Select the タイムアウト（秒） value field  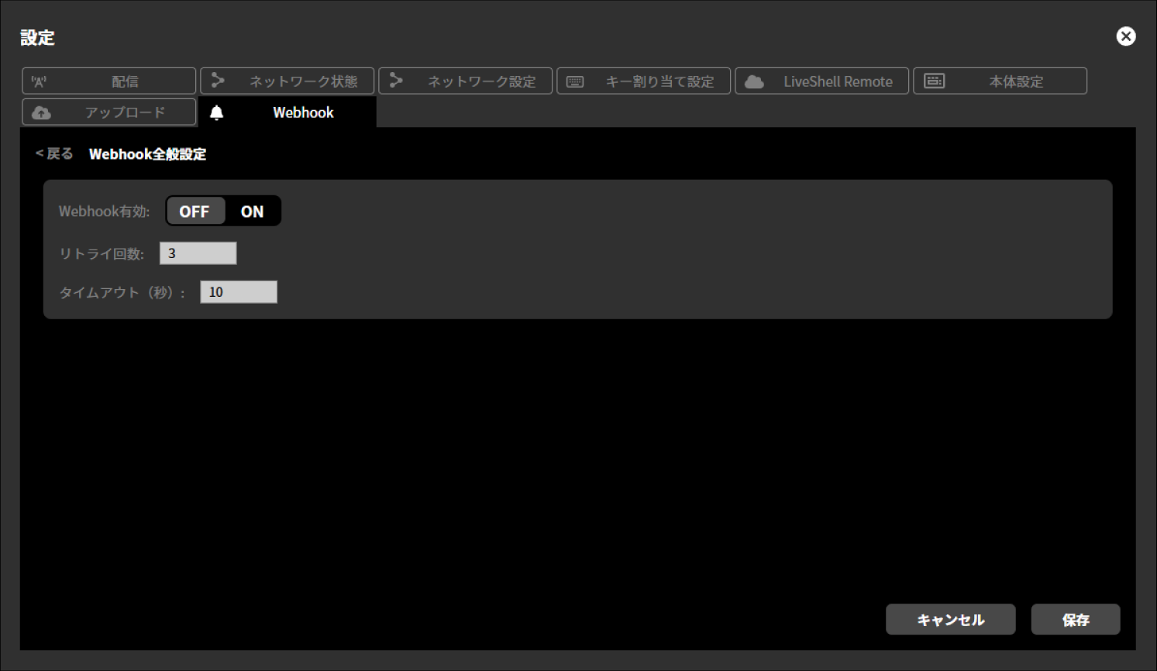[238, 291]
